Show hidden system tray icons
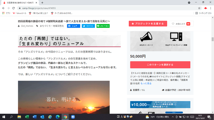The image size is (214, 120). 173,117
